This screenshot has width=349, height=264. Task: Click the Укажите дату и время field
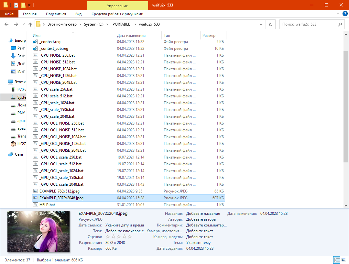click(125, 225)
